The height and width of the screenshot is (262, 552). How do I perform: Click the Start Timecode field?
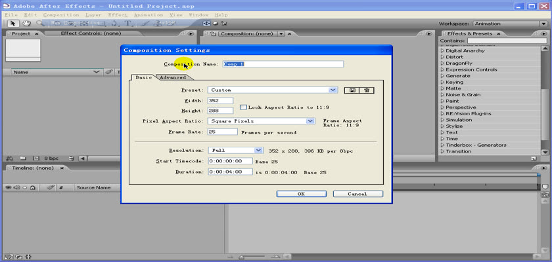[230, 161]
